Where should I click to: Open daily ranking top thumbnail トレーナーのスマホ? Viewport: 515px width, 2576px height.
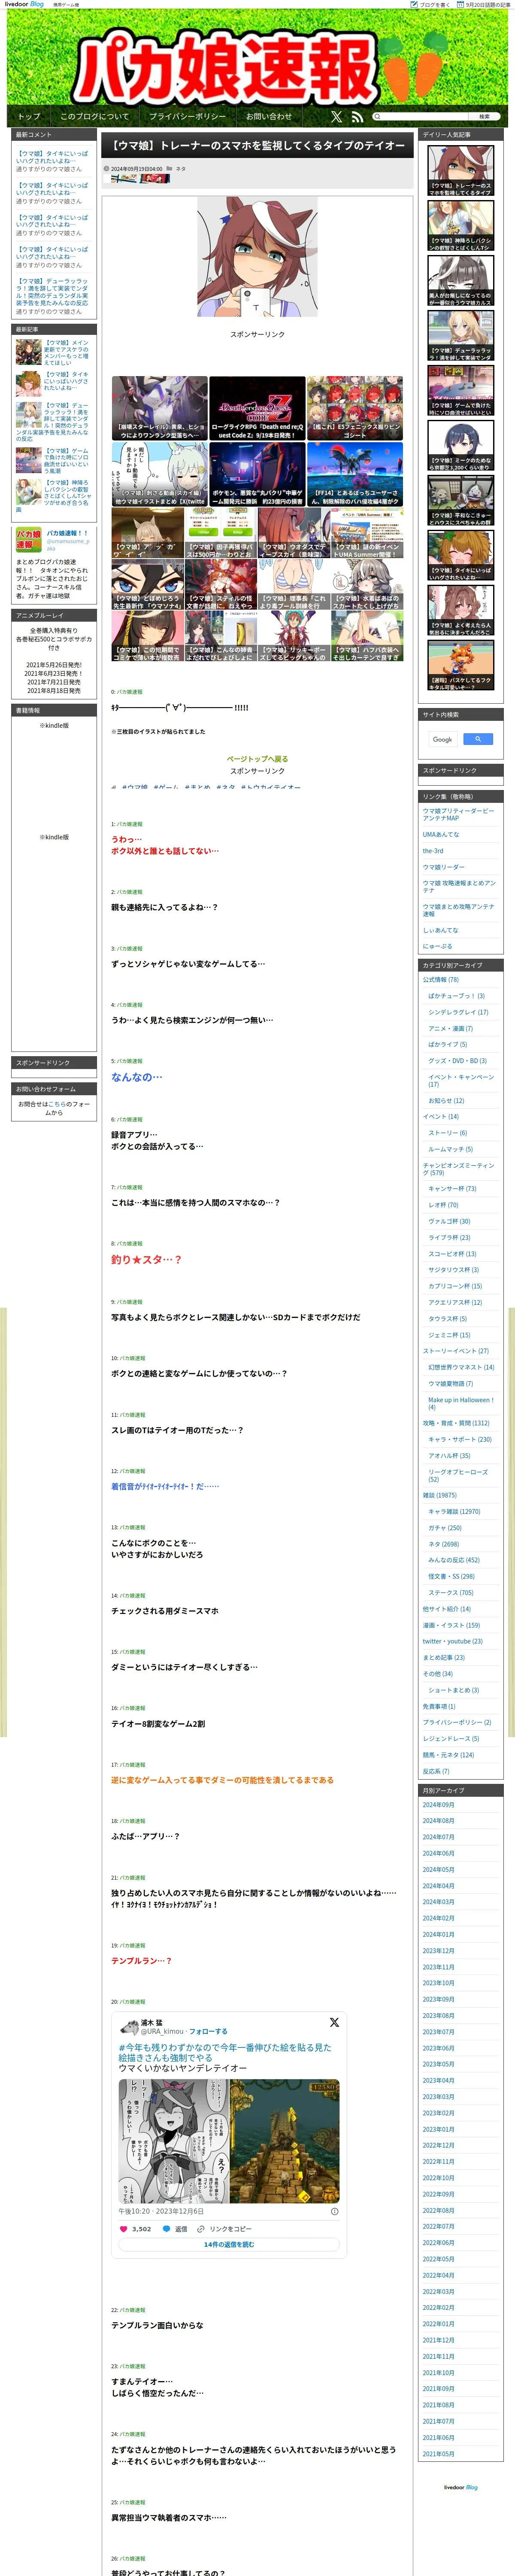coord(460,171)
